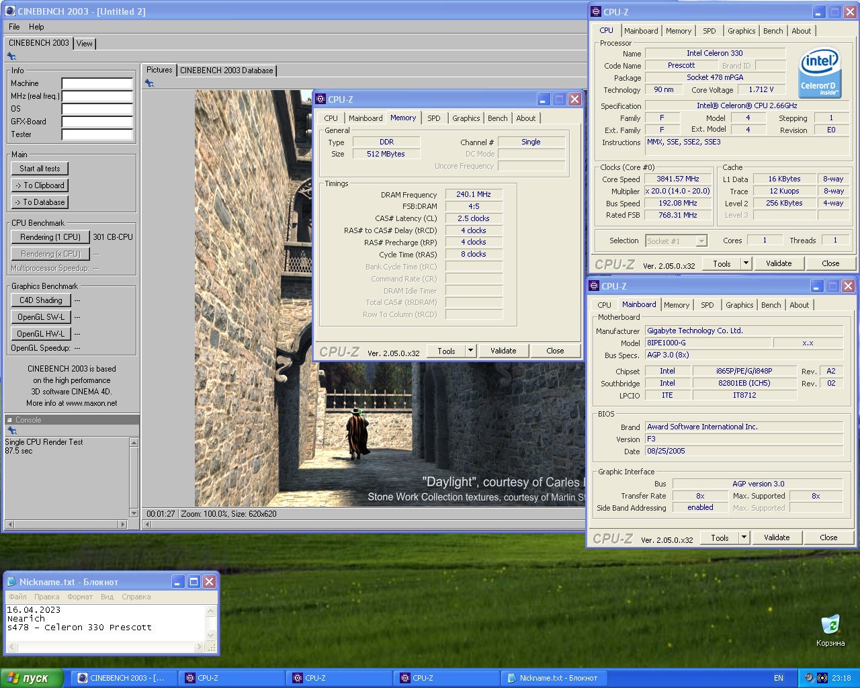Click '301 CB-CPU' render result
The width and height of the screenshot is (860, 688).
113,237
